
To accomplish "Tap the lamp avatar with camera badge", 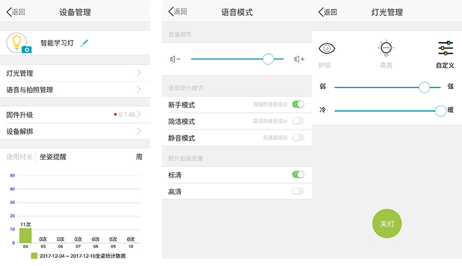I will pos(18,43).
